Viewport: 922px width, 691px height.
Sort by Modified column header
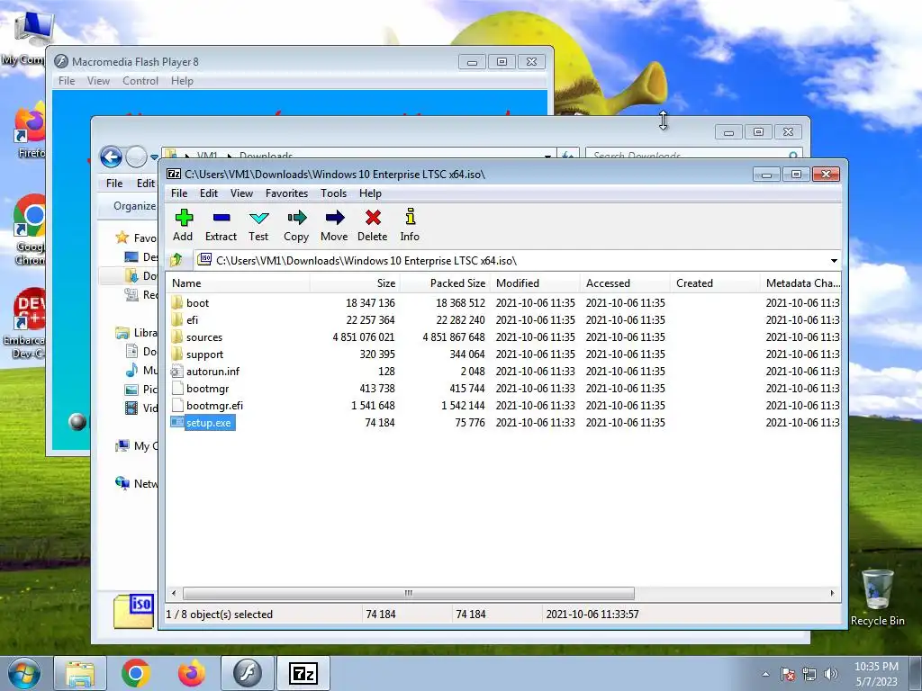point(535,283)
